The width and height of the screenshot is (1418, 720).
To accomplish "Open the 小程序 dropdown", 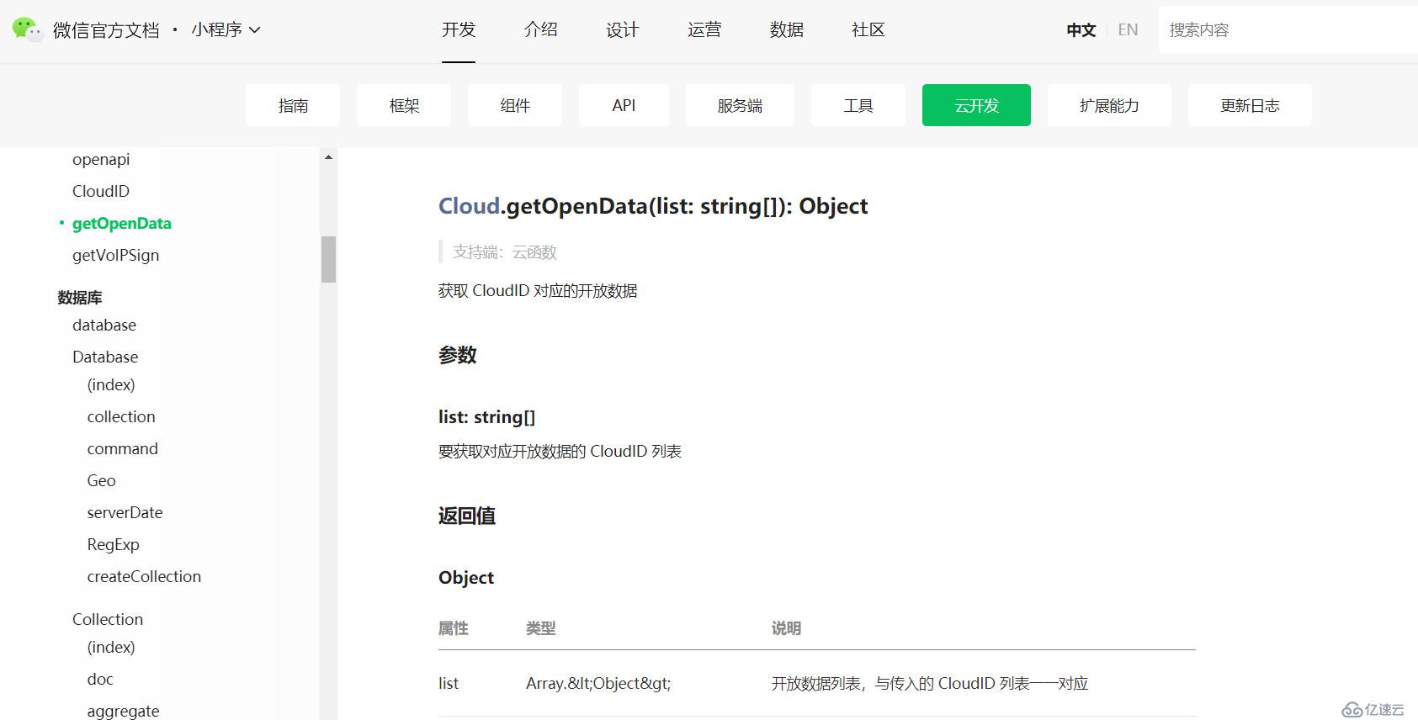I will pos(226,29).
